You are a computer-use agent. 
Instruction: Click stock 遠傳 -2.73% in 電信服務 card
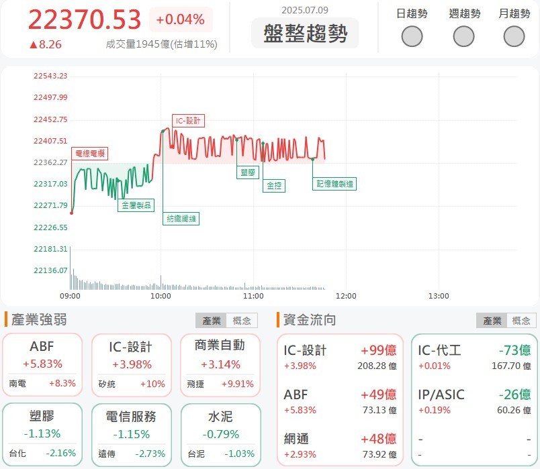132,454
